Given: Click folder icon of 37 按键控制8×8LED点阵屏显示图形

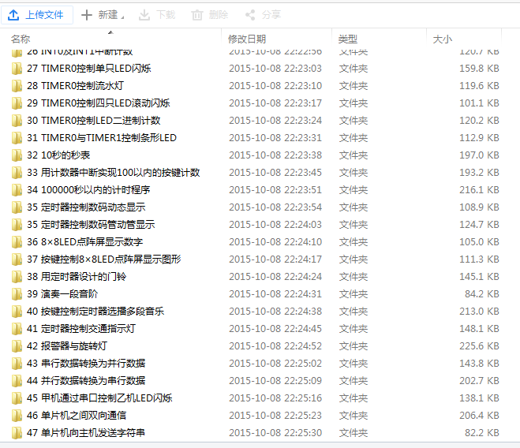Looking at the screenshot, I should (17, 259).
